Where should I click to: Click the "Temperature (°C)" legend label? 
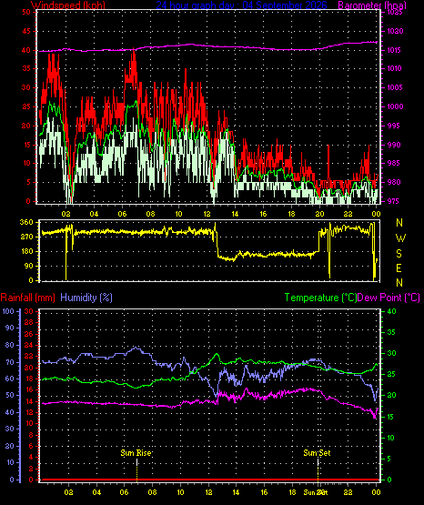click(320, 298)
